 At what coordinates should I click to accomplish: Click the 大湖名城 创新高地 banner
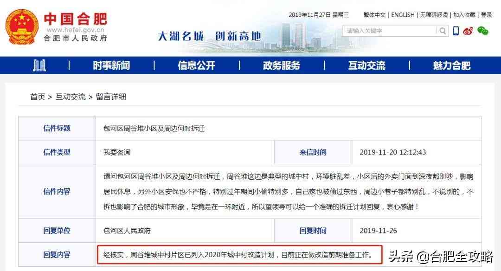[209, 36]
